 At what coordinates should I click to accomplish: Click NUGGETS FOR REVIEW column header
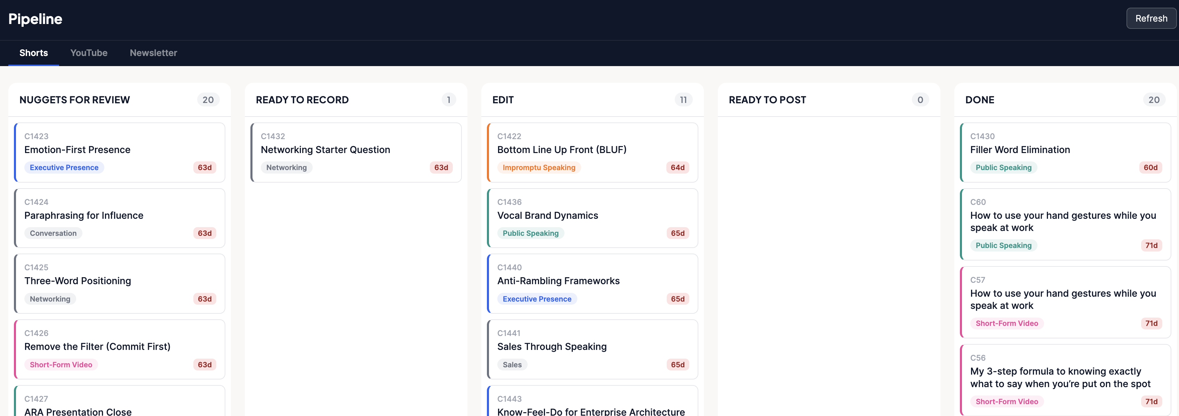pos(75,100)
